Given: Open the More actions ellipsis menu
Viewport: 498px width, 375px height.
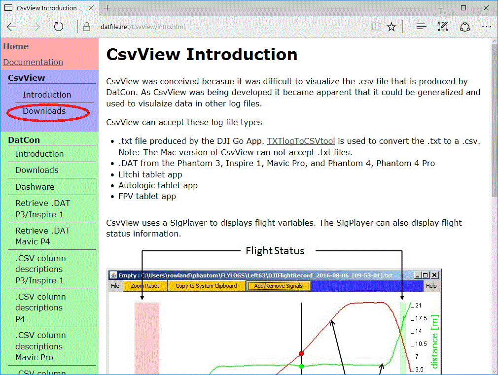Looking at the screenshot, I should click(486, 27).
